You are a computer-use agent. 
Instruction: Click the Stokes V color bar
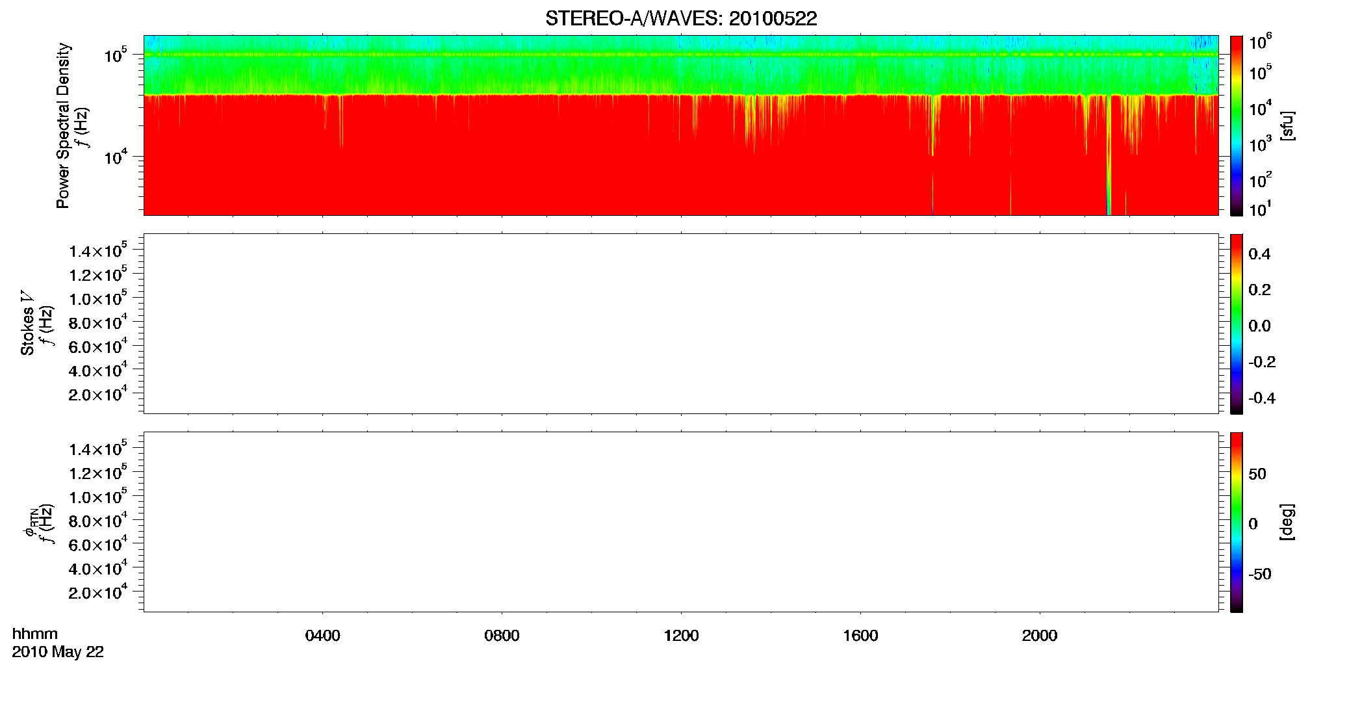[x=1237, y=324]
